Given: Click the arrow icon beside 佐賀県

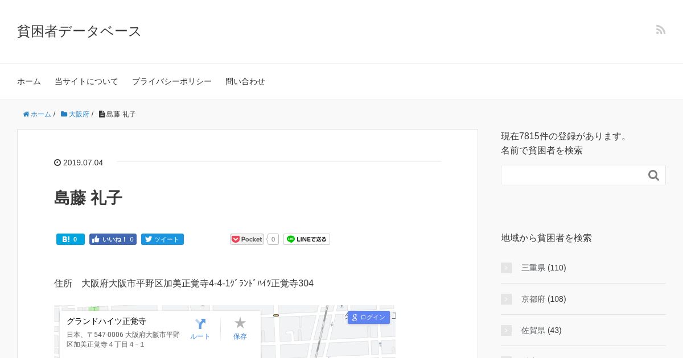Looking at the screenshot, I should (506, 330).
